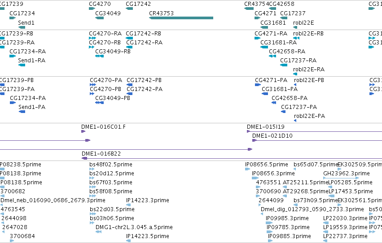Click the CG17234 gene label
This screenshot has height=243, width=382.
(x=22, y=13)
